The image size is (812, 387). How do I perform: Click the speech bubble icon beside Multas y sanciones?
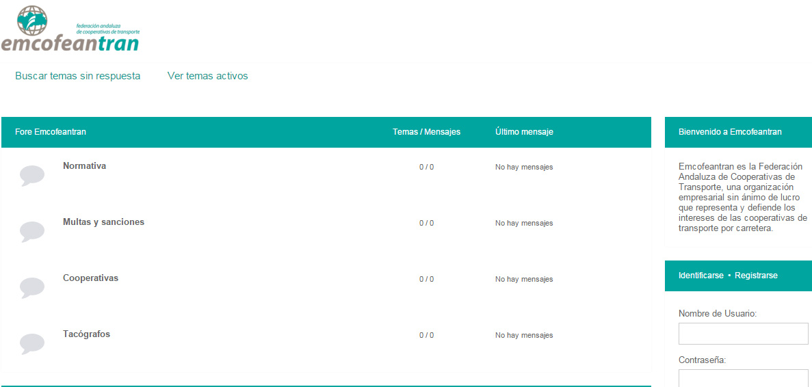(x=32, y=232)
